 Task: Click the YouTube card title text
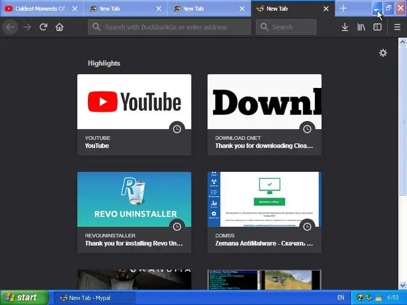(97, 146)
